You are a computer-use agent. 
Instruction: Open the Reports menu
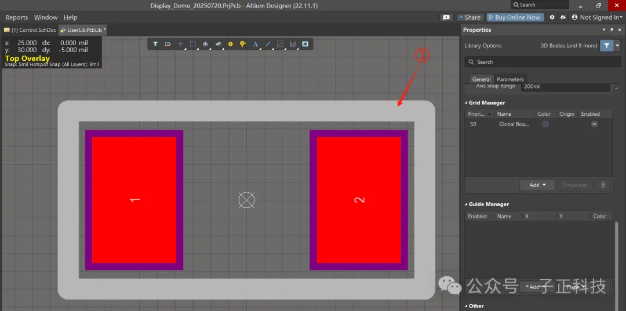tap(16, 17)
